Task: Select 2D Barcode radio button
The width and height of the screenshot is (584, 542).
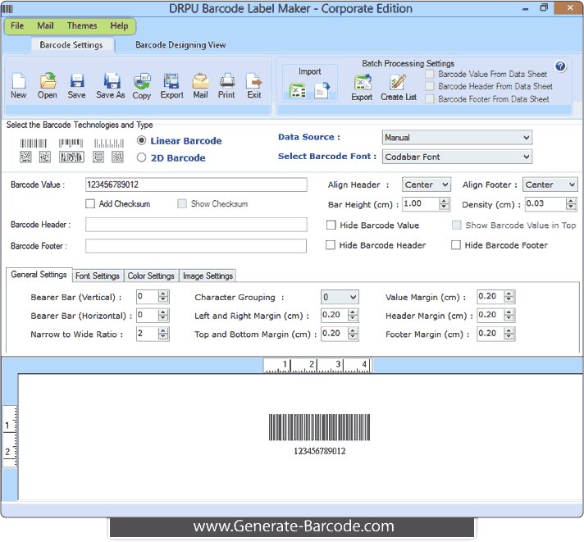Action: coord(142,157)
